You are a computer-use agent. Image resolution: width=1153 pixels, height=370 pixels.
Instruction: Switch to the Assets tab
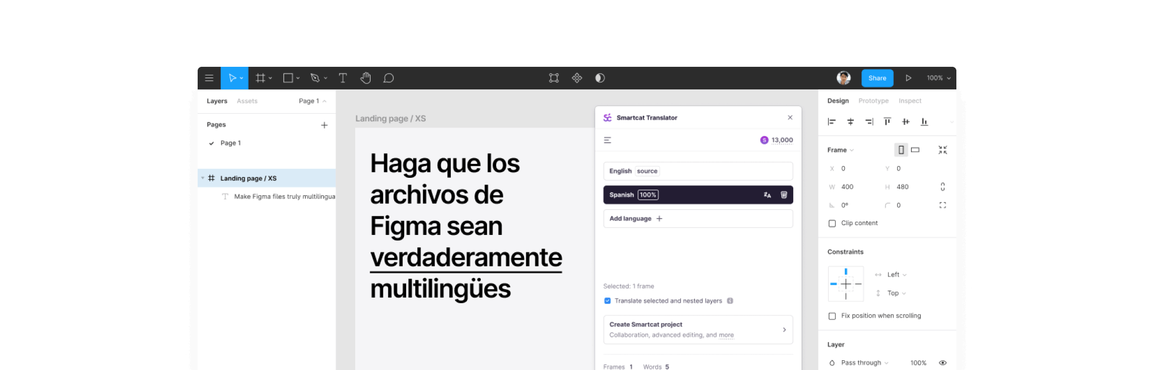pos(247,101)
